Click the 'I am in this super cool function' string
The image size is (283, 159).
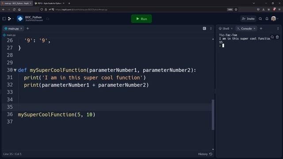point(92,78)
